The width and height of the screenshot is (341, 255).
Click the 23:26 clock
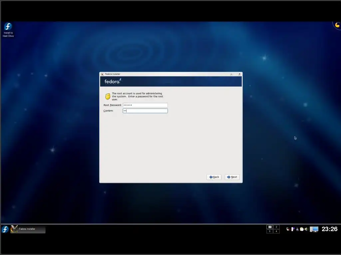[329, 229]
